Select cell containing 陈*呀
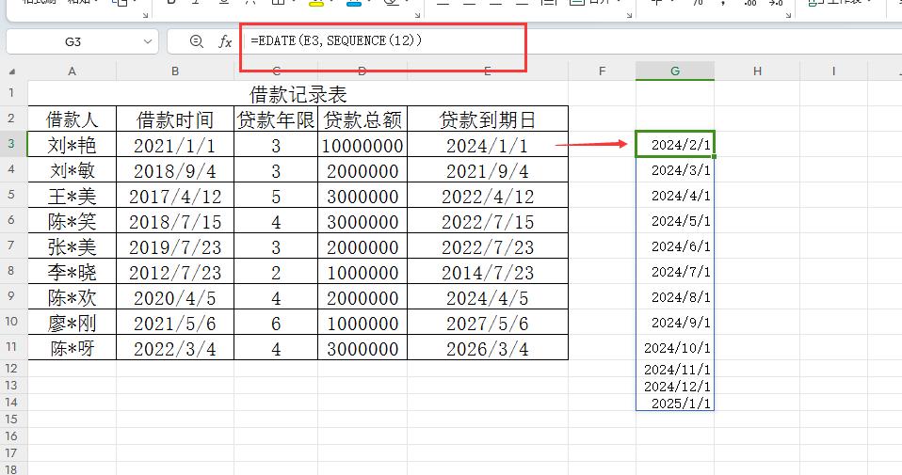Viewport: 902px width, 475px height. tap(72, 348)
